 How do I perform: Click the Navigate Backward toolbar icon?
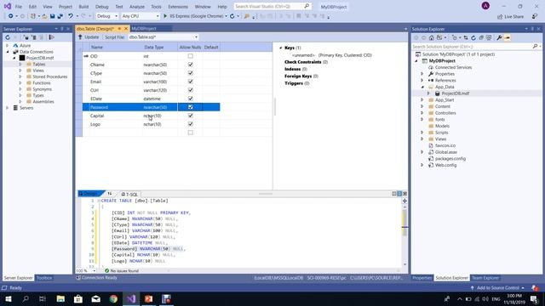pyautogui.click(x=10, y=16)
